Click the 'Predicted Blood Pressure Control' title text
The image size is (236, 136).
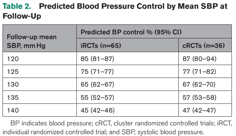(101, 6)
